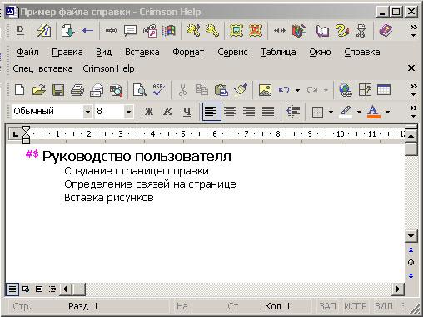Click the blue back arrow icon

click(87, 30)
